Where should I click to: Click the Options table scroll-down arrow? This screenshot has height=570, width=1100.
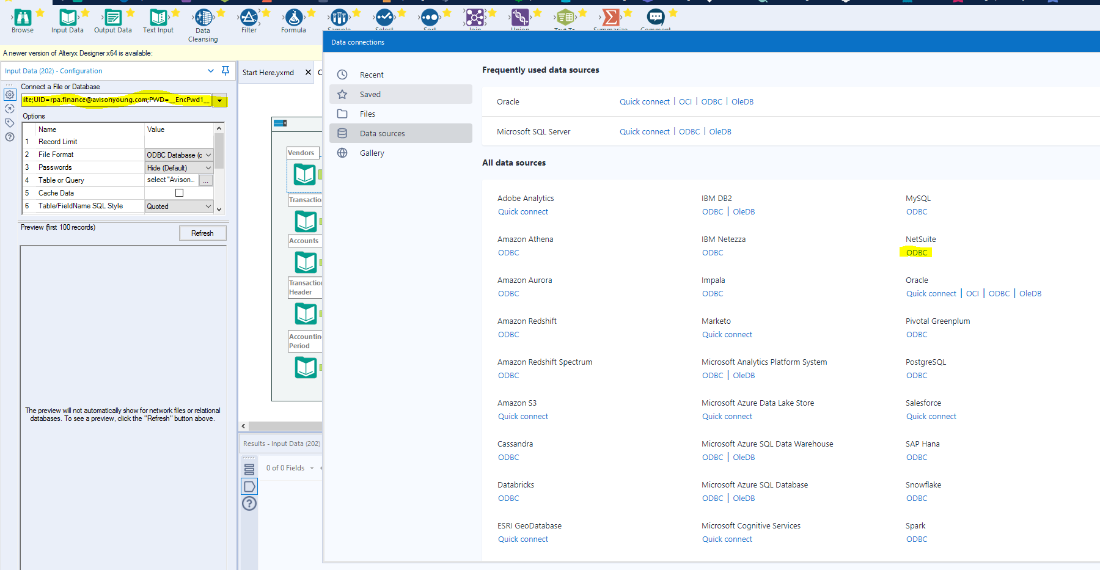(x=219, y=210)
